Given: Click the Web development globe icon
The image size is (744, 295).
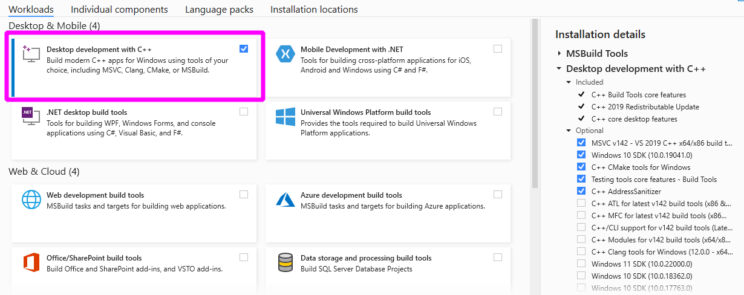Looking at the screenshot, I should [x=30, y=199].
